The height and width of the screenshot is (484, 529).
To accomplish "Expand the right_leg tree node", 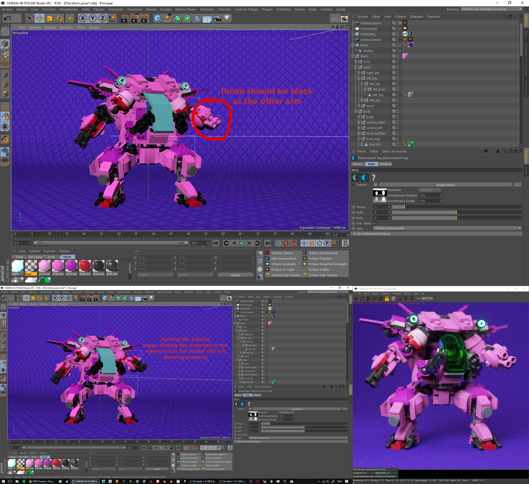I will point(359,73).
